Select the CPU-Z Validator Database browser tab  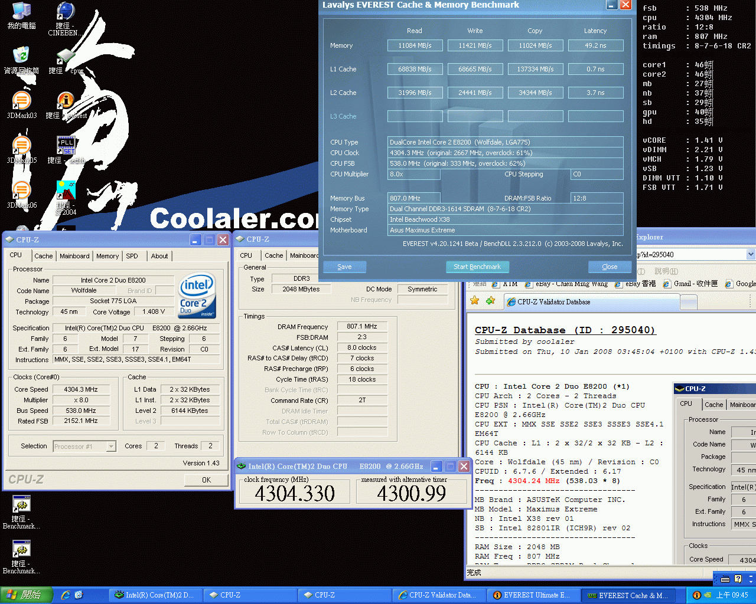point(591,301)
